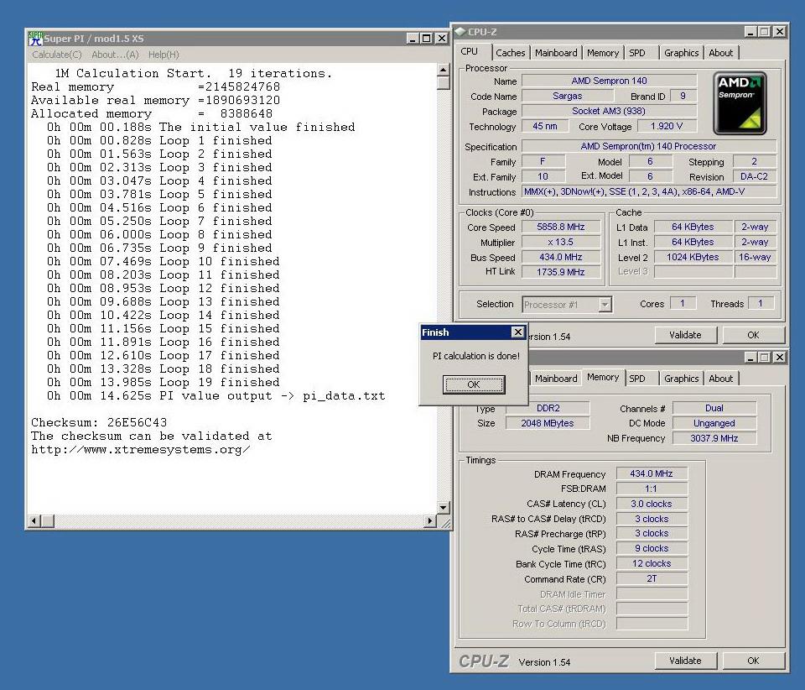
Task: Open About tab in upper CPU-Z window
Action: pyautogui.click(x=721, y=53)
